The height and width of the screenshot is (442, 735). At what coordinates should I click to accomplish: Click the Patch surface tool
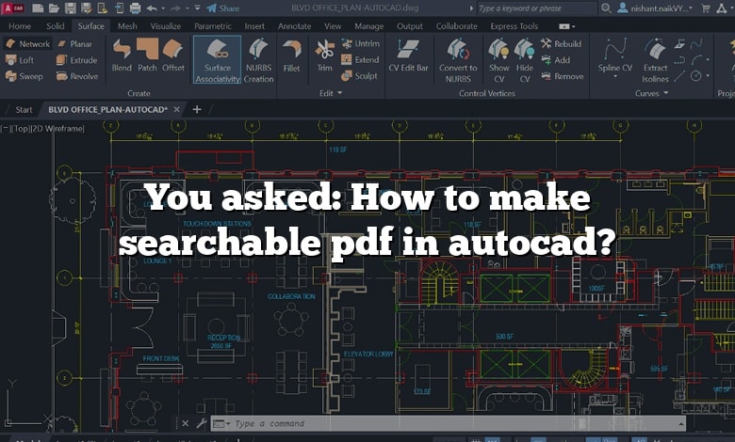[147, 55]
